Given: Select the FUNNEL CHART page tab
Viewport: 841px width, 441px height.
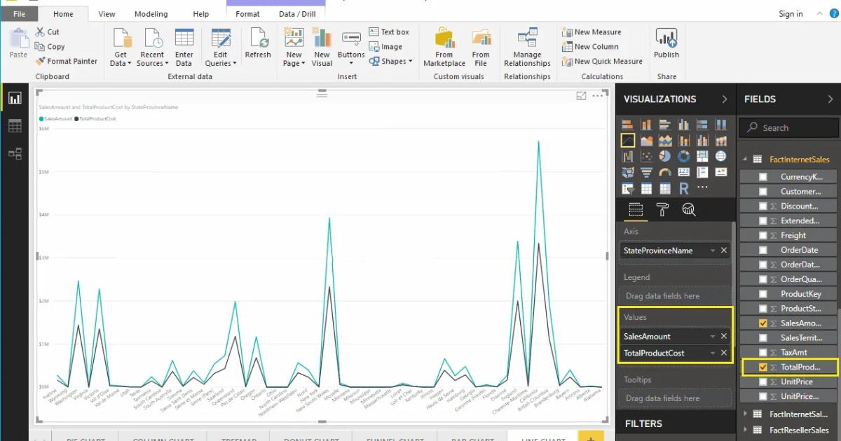Looking at the screenshot, I should click(x=395, y=439).
